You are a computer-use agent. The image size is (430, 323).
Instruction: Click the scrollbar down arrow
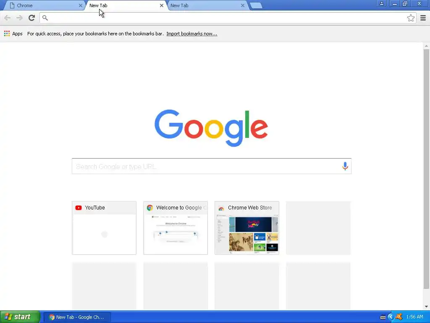pyautogui.click(x=426, y=307)
